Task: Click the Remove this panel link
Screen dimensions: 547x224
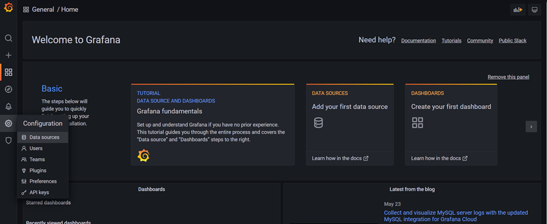Action: click(x=508, y=77)
